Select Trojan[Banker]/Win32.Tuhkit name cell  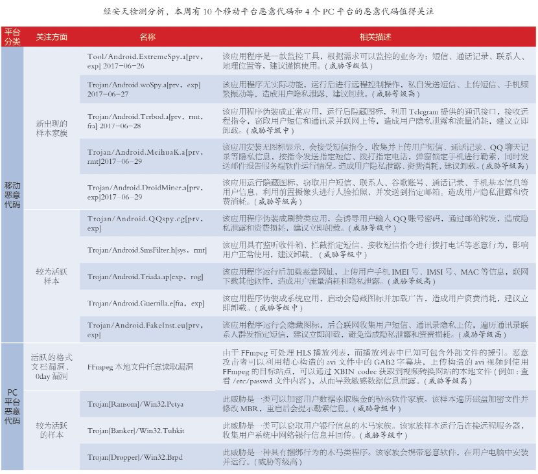pos(148,431)
